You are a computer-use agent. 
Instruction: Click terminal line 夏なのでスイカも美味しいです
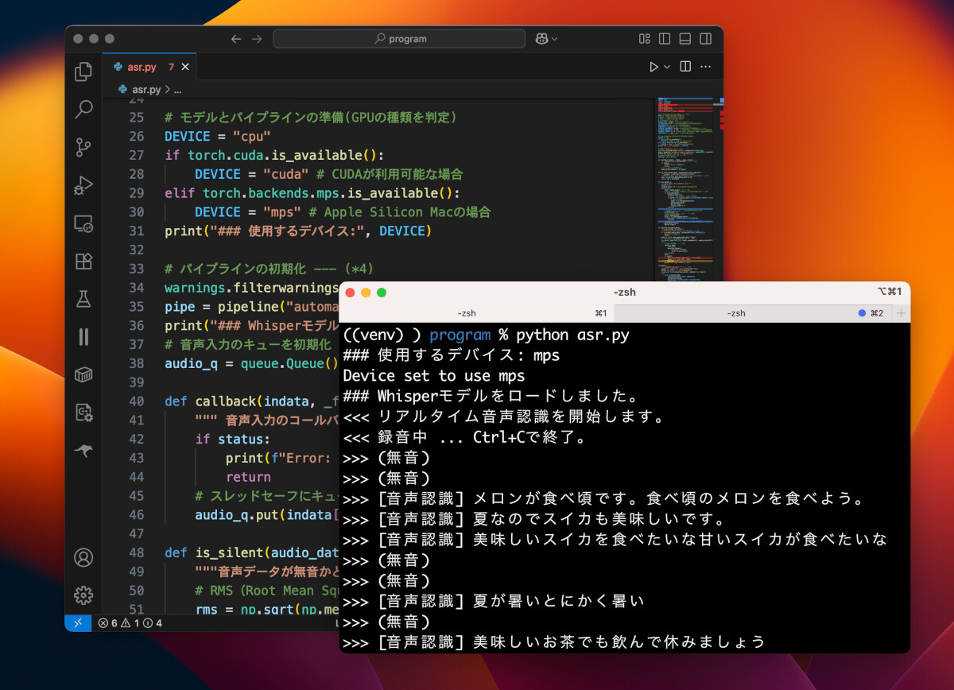click(533, 520)
